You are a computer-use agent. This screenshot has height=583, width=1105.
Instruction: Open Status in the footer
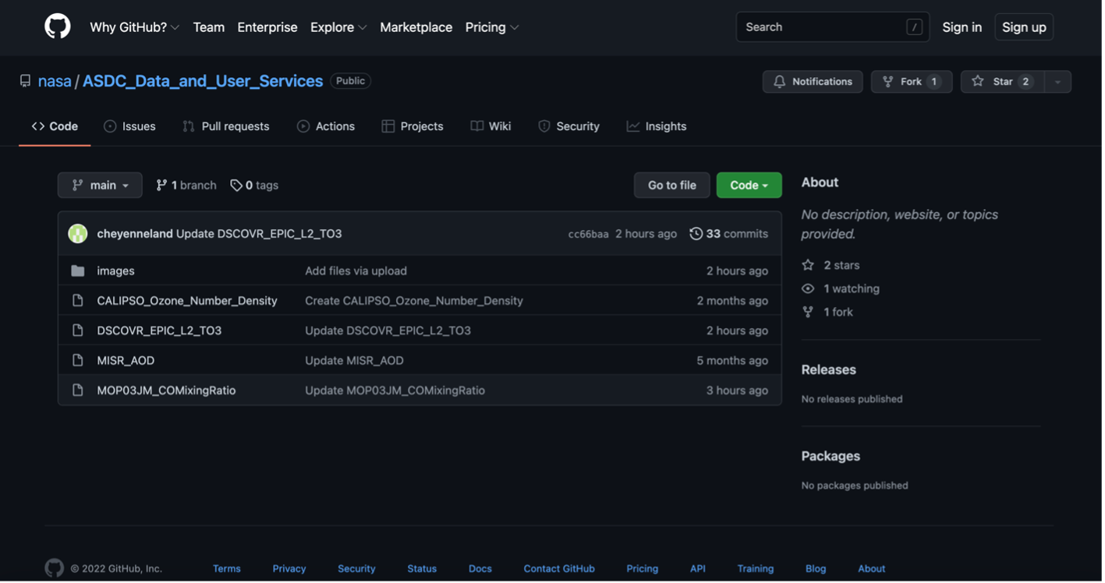click(422, 568)
